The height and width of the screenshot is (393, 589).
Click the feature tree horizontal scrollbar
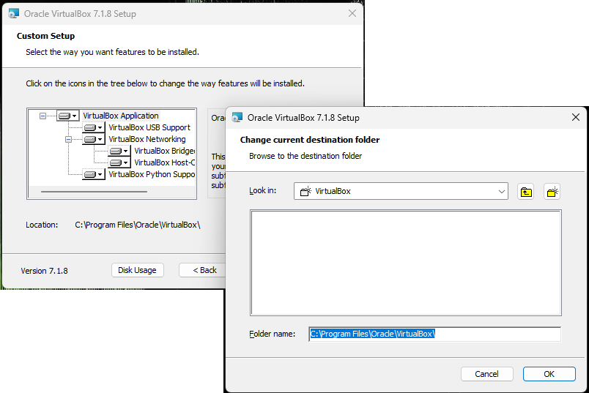click(x=94, y=192)
